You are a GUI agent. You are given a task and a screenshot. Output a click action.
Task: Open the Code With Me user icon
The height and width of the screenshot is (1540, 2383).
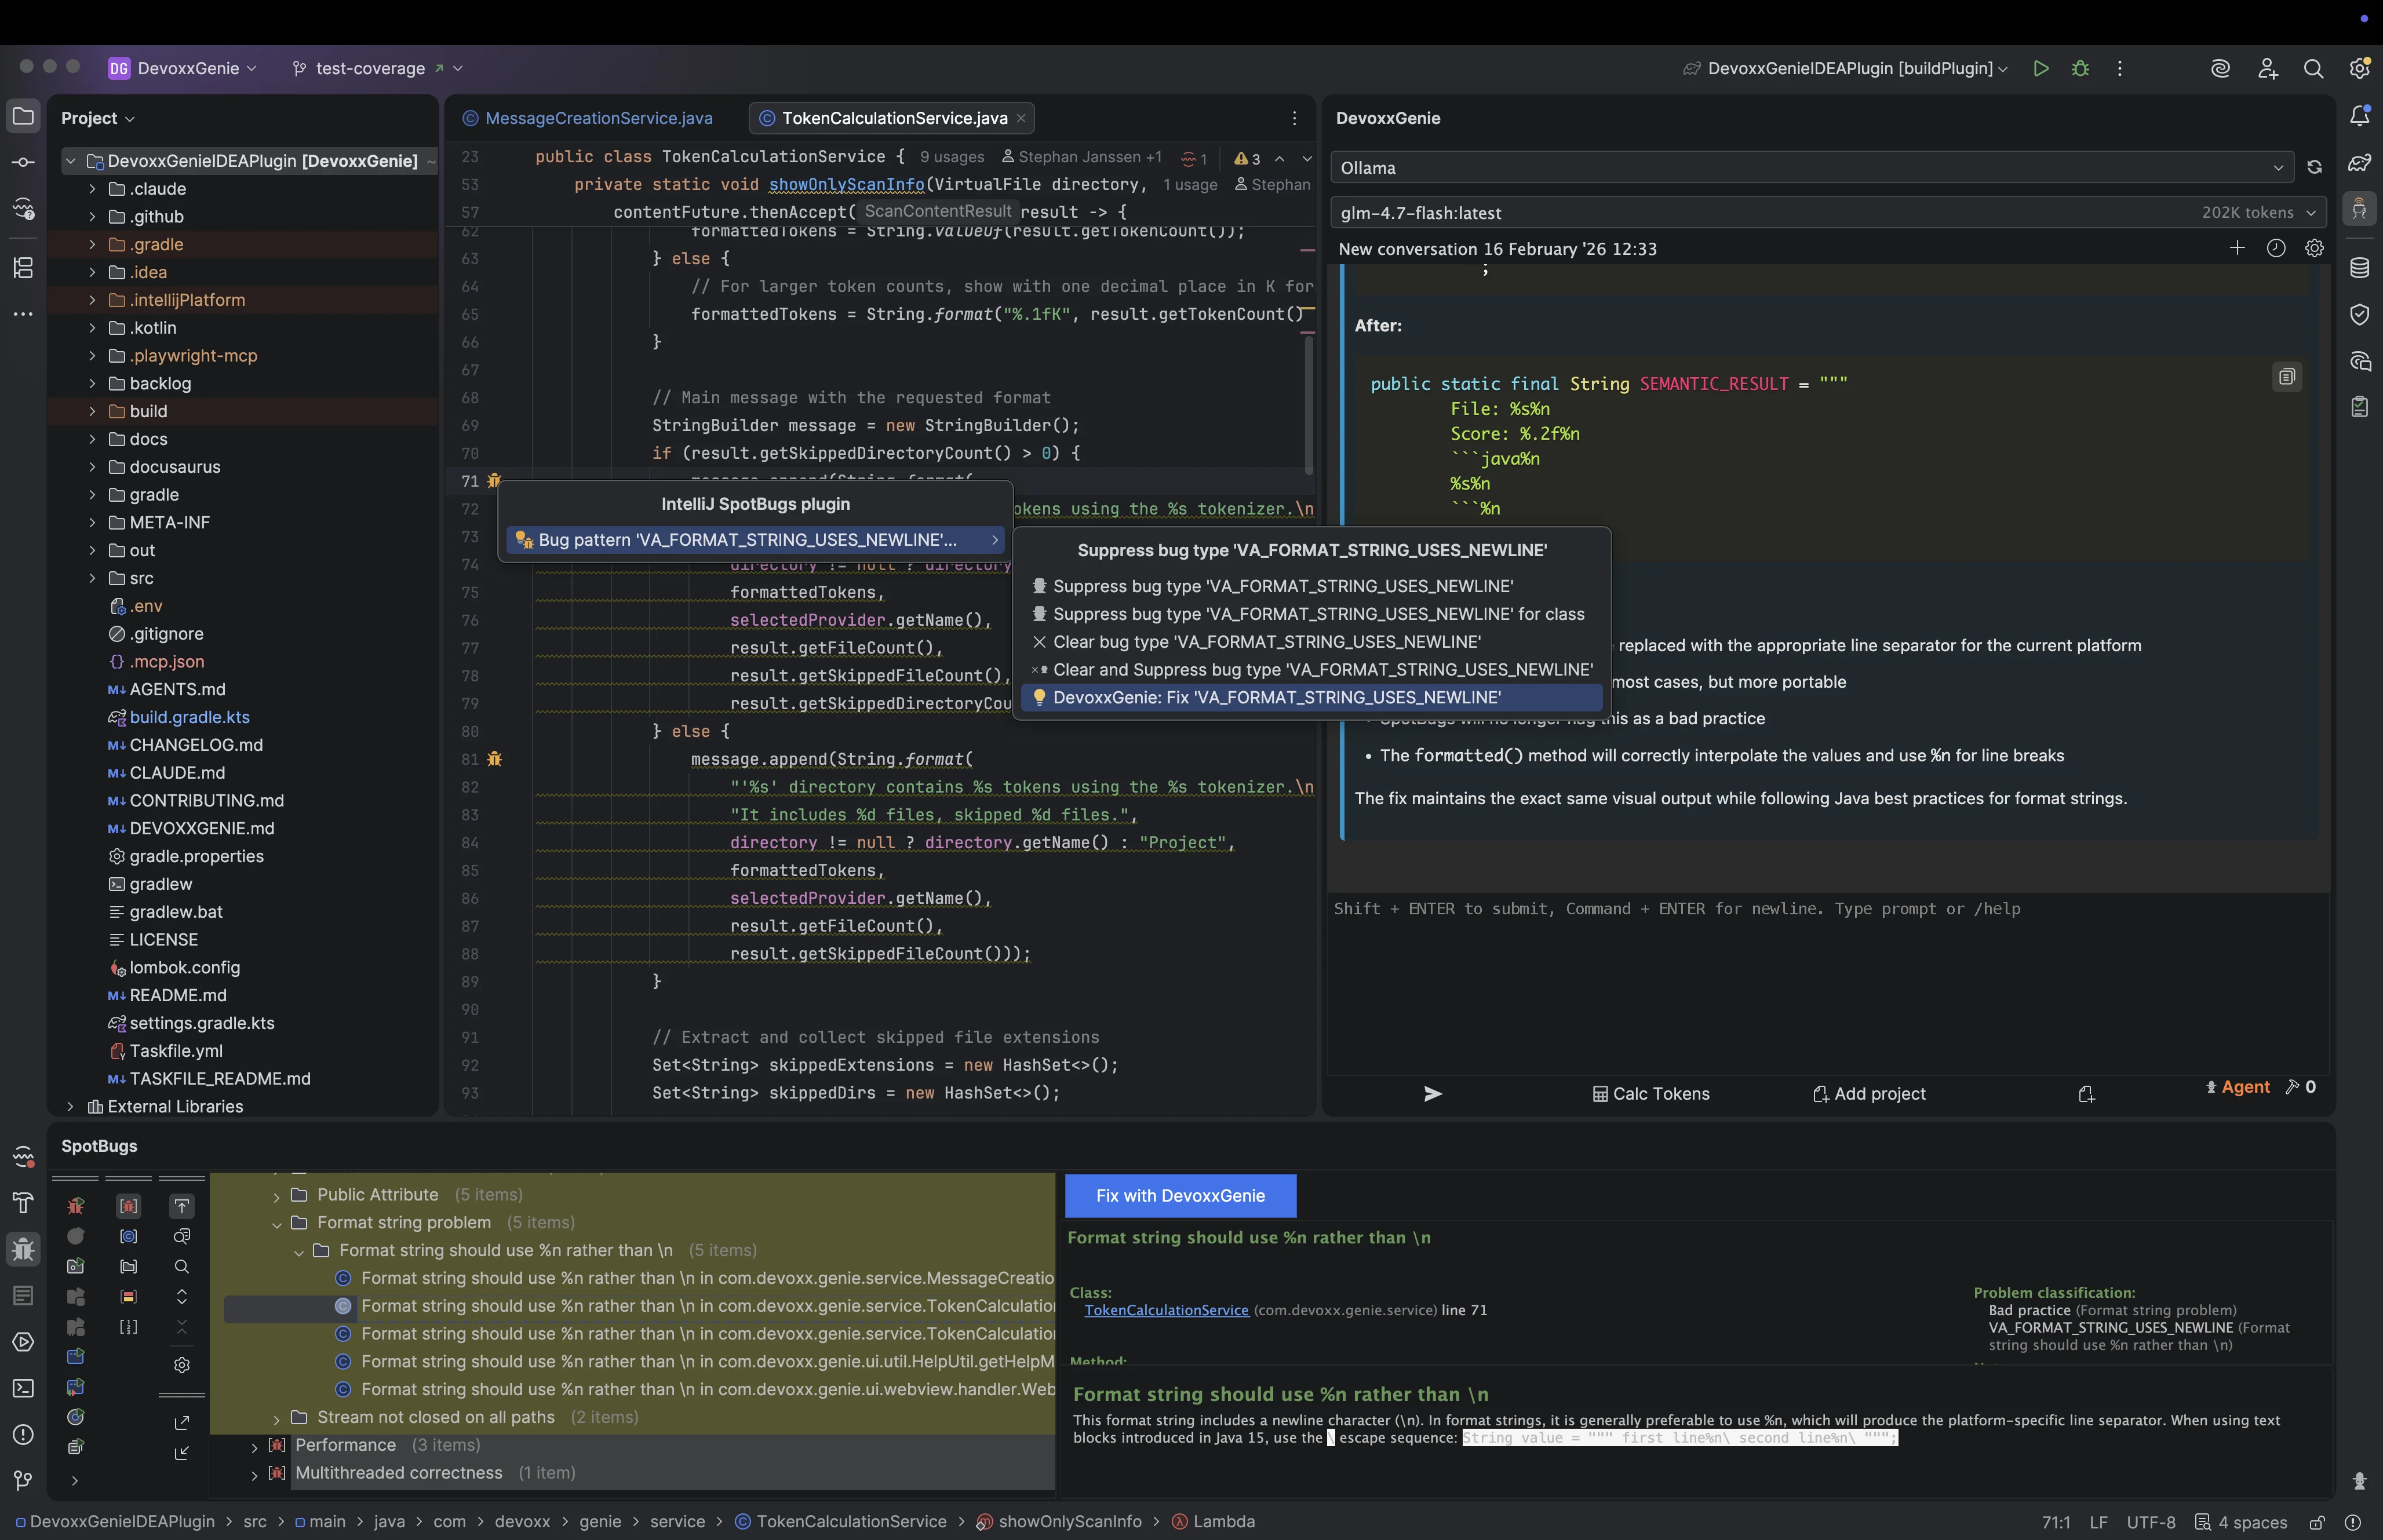pyautogui.click(x=2268, y=68)
